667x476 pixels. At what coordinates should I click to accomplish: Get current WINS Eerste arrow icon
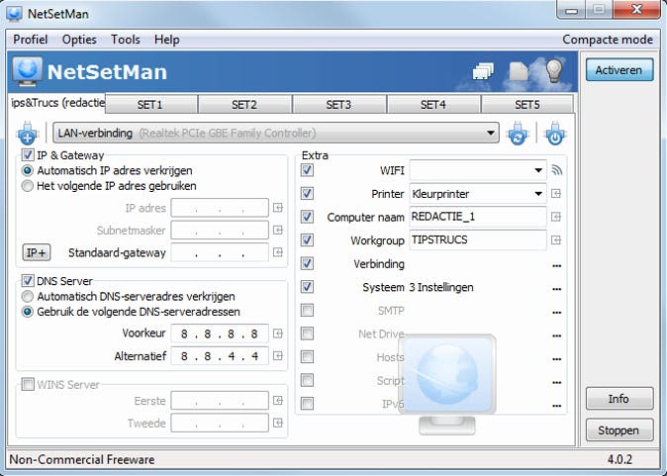pyautogui.click(x=278, y=400)
